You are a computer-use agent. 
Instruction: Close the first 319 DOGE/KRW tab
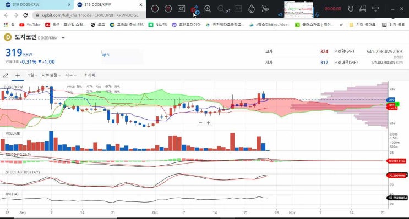(x=69, y=5)
